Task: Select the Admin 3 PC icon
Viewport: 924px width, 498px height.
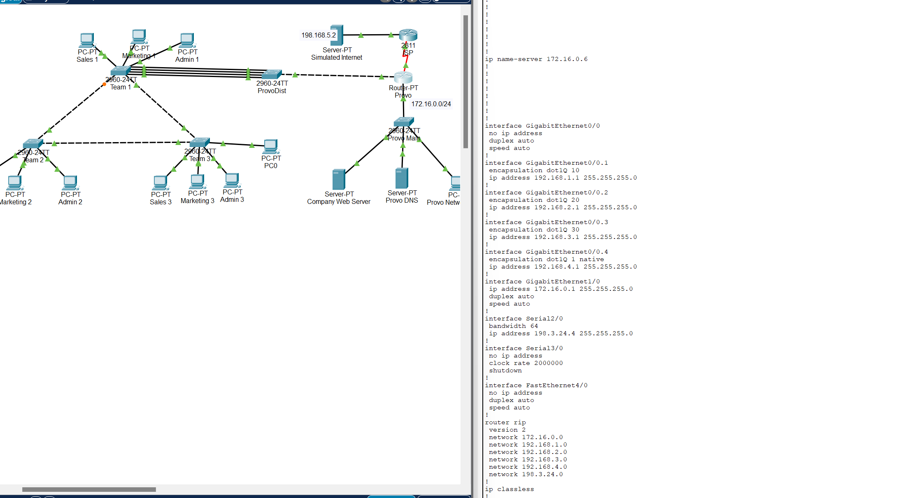Action: click(x=232, y=180)
